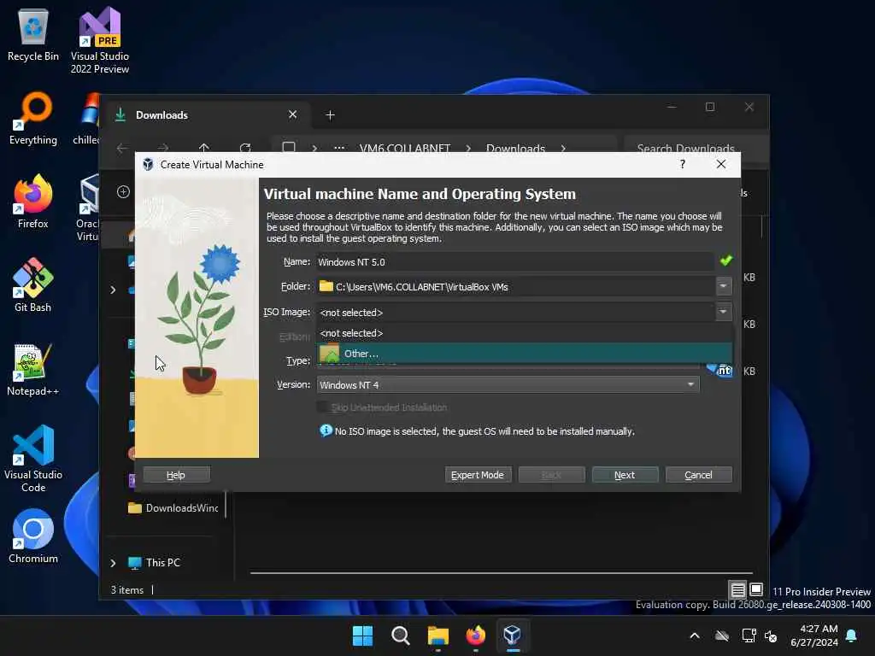Switch Explorer to details view
The width and height of the screenshot is (875, 656).
pos(737,589)
